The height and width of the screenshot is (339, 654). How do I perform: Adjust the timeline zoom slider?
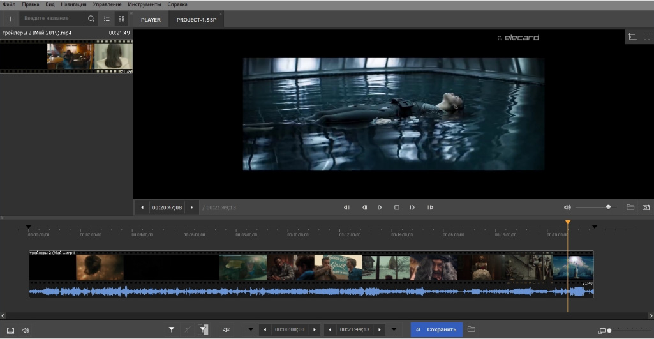click(628, 330)
